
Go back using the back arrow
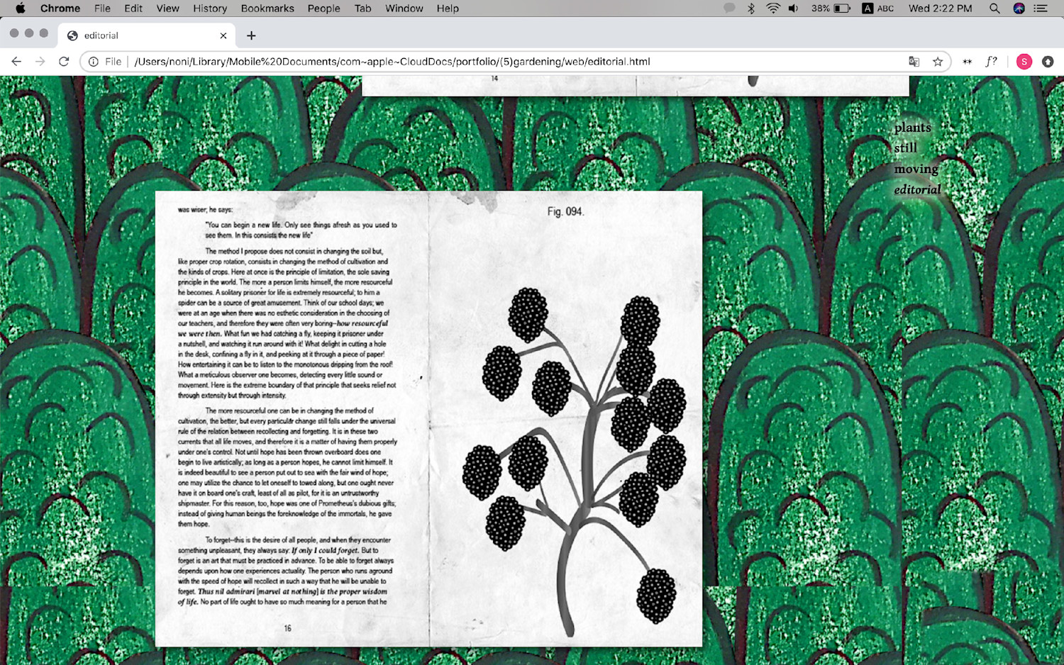click(x=16, y=62)
